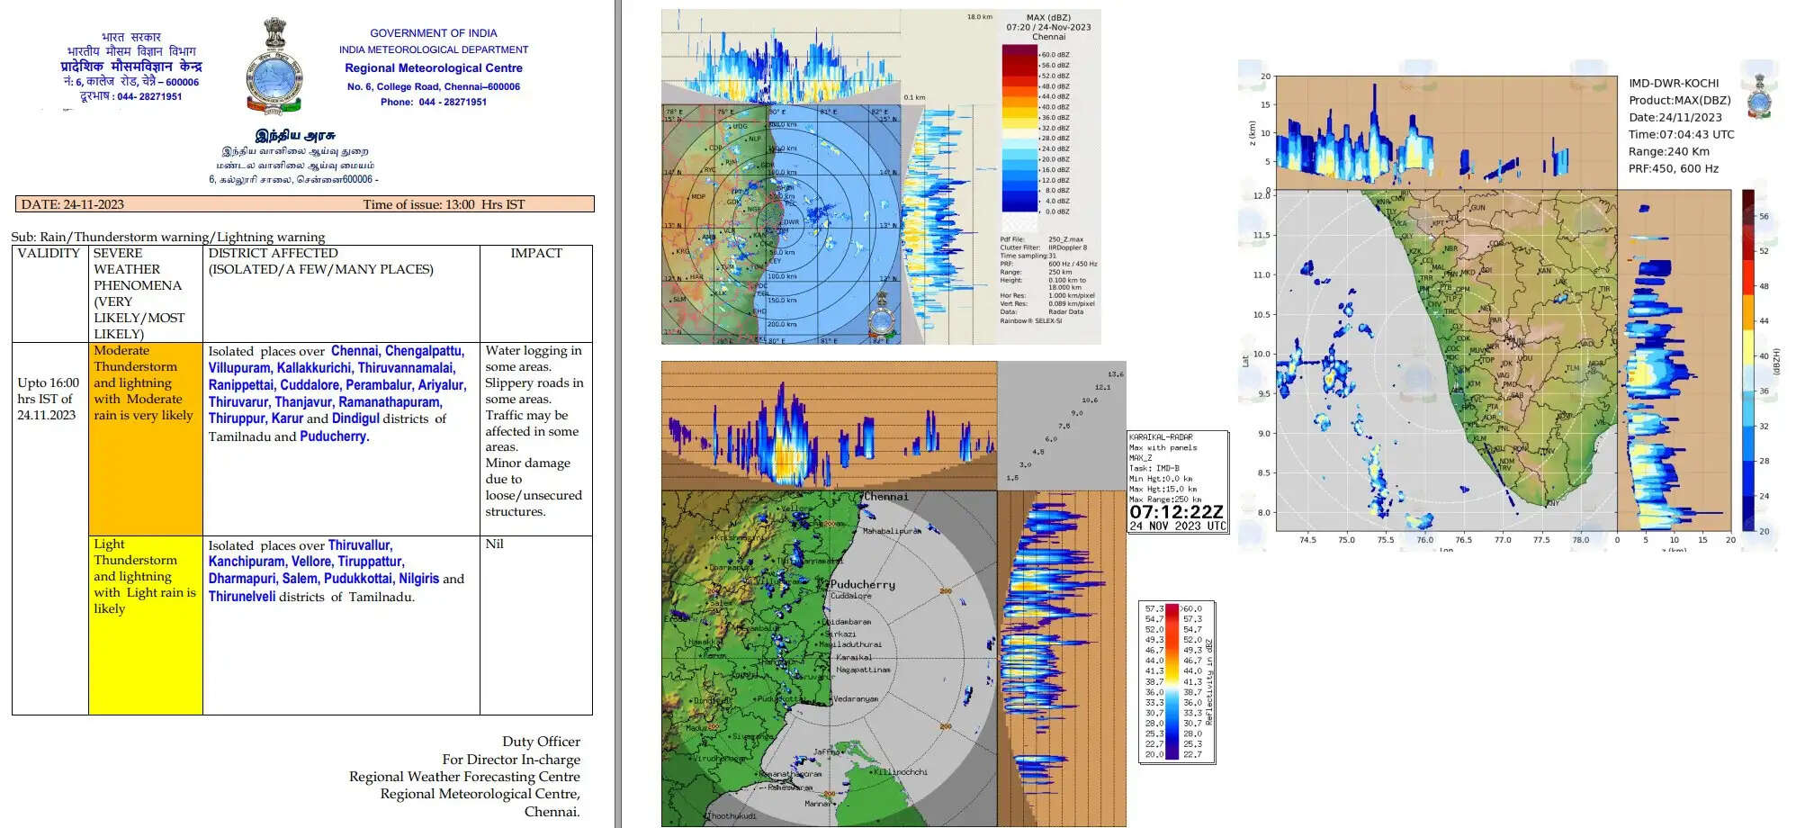
Task: Open the Chennai MAX dBZ radar map
Action: tap(781, 224)
